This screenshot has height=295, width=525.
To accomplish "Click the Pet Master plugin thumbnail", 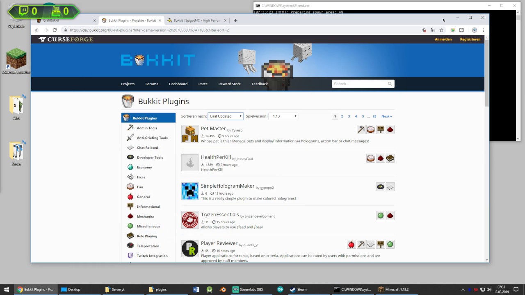I will [x=190, y=134].
